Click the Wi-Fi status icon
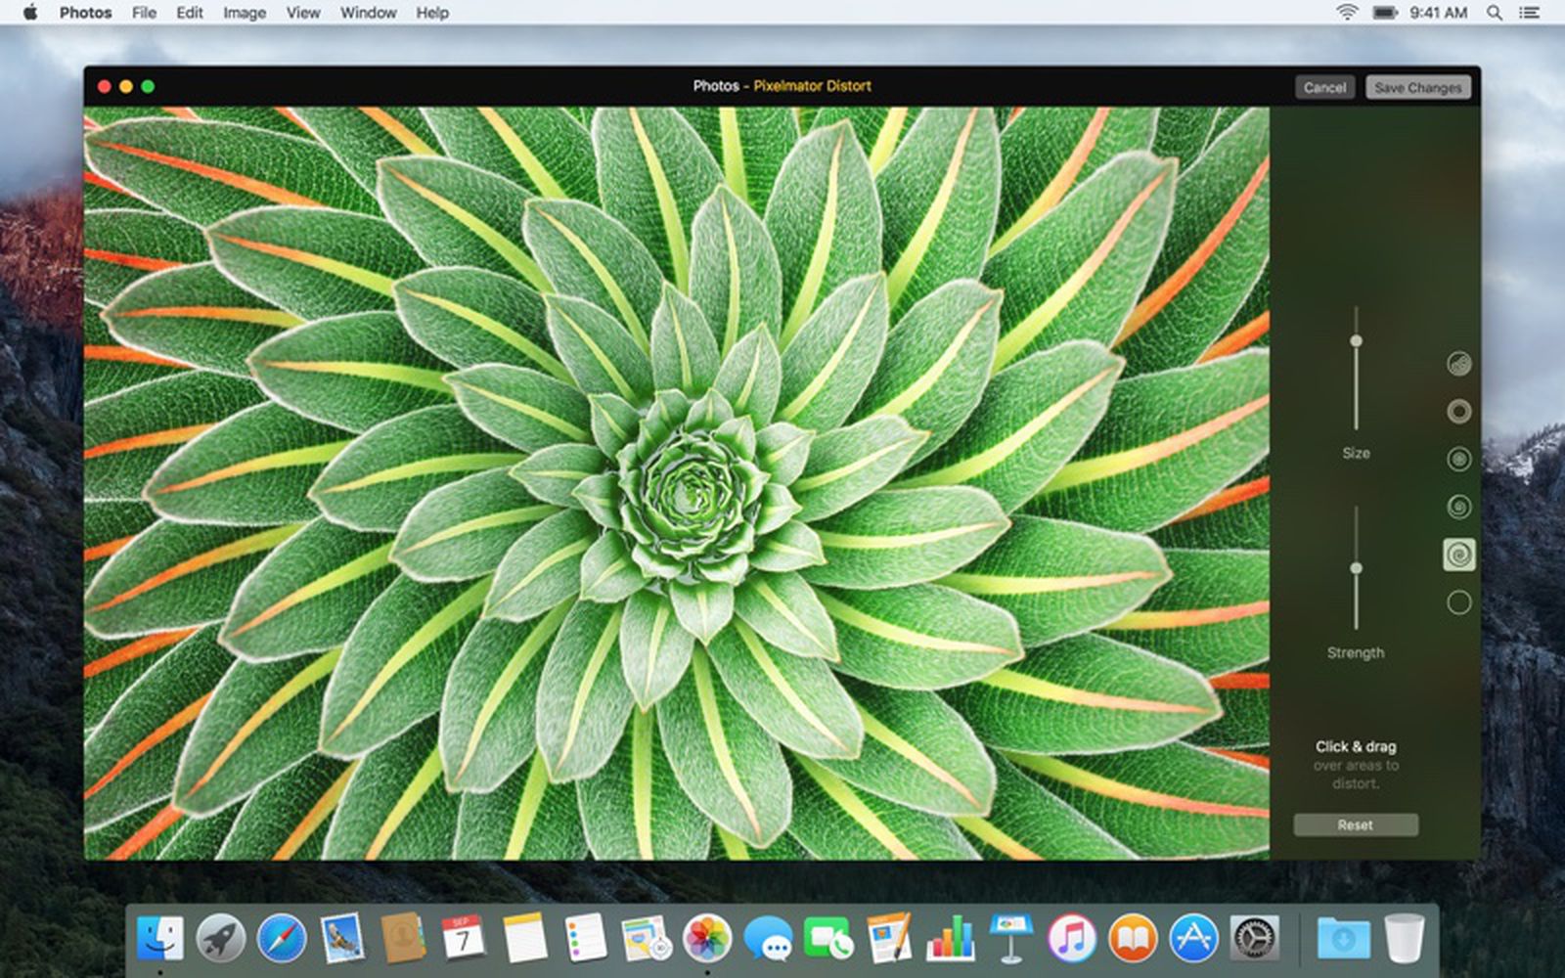The width and height of the screenshot is (1565, 978). coord(1348,13)
